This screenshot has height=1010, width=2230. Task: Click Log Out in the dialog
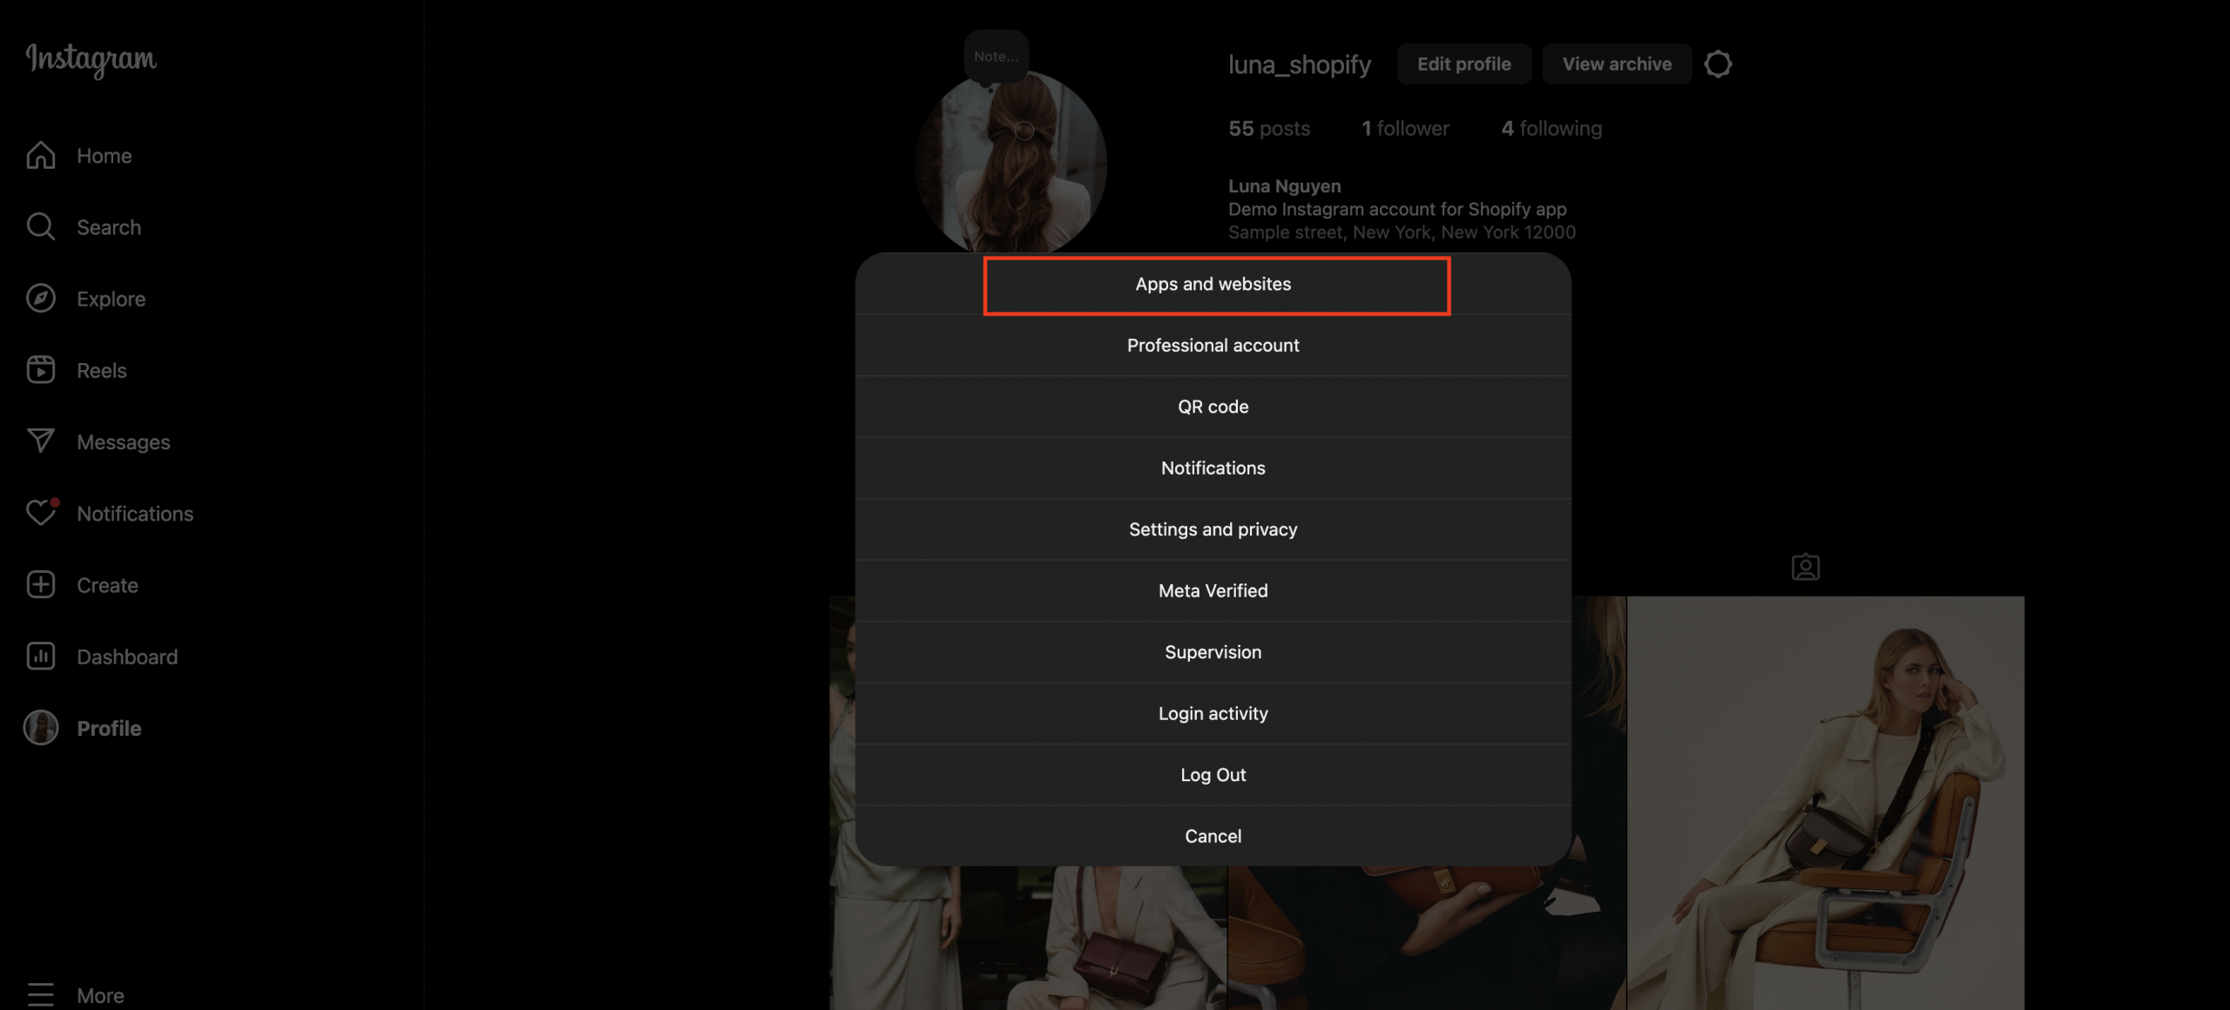point(1213,775)
